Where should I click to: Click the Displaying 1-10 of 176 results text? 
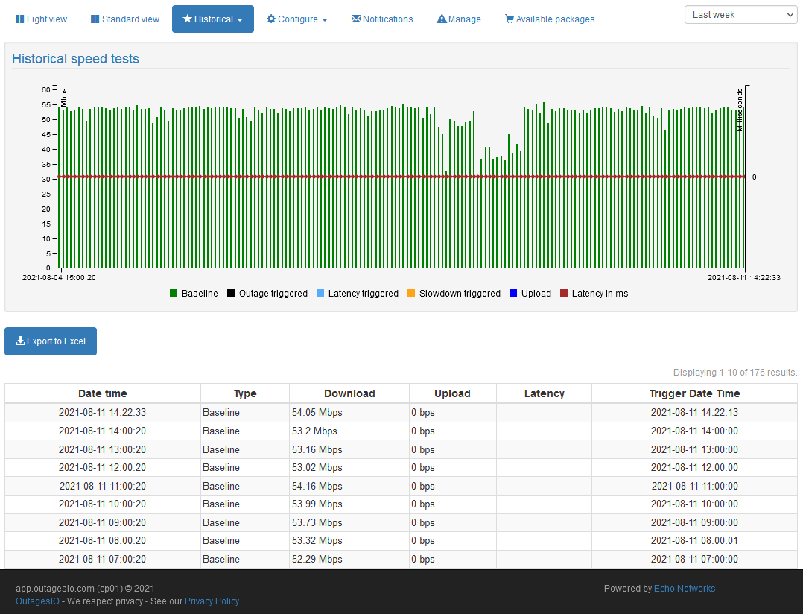[735, 373]
